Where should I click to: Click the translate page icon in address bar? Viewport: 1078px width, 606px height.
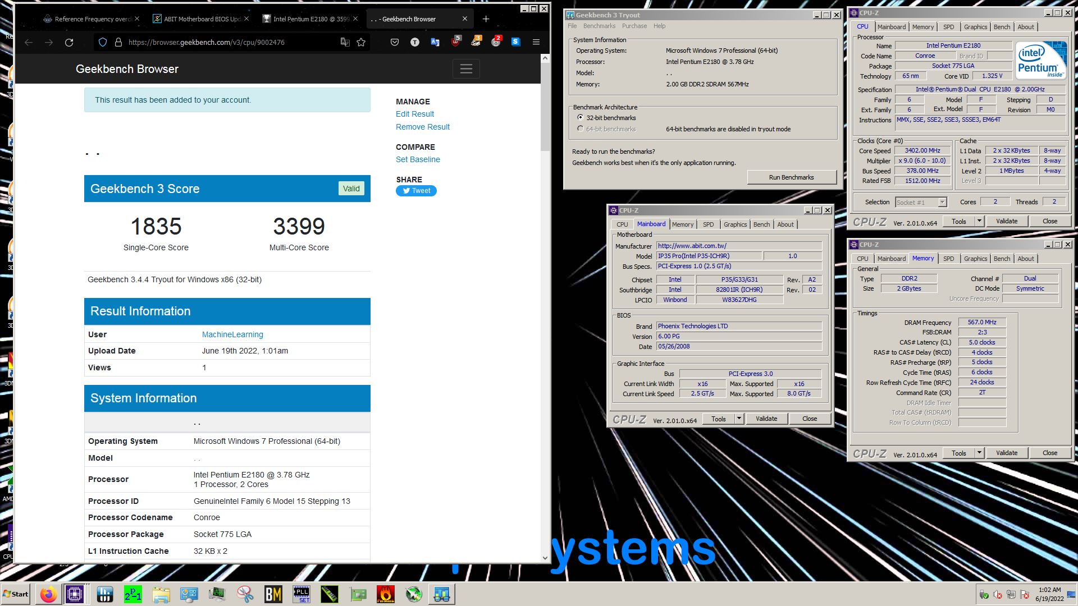click(345, 42)
